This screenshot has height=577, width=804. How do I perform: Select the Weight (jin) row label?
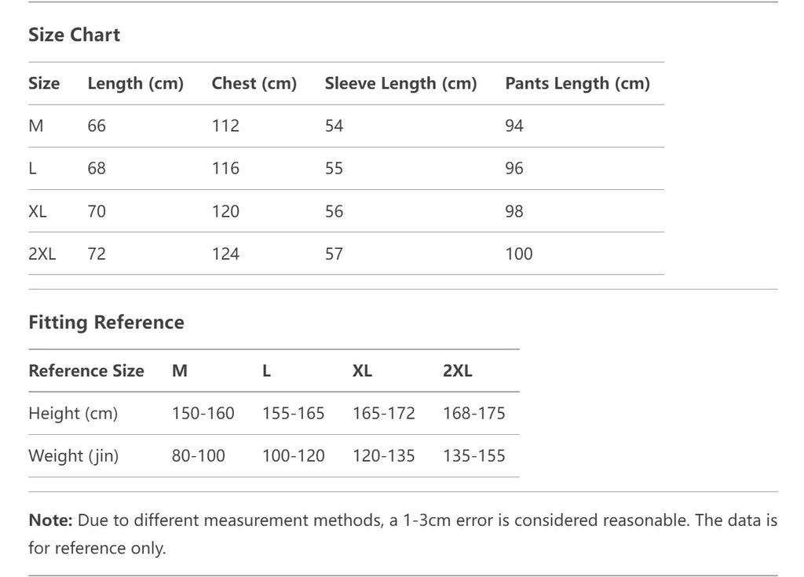(x=73, y=455)
